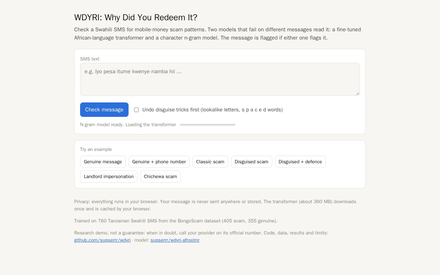Viewport: 440px width, 275px height.
Task: Click the transformer loading progress bar
Action: point(208,125)
